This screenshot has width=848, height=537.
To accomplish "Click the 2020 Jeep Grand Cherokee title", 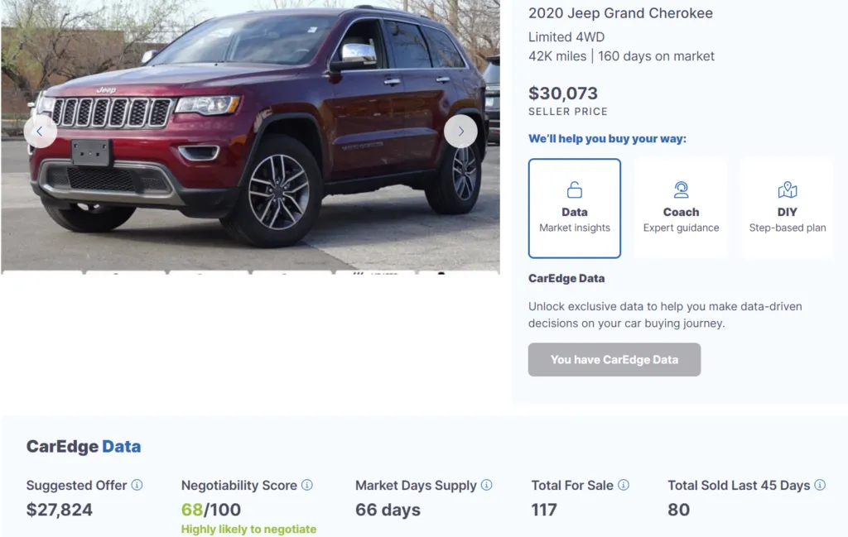I will coord(621,13).
